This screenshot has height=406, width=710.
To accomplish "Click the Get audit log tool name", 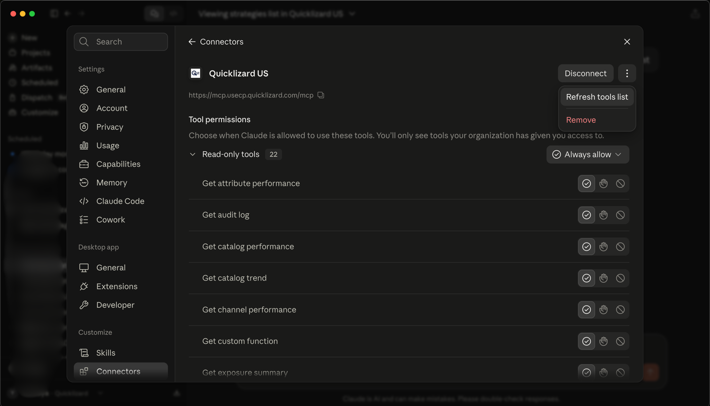I will click(226, 215).
